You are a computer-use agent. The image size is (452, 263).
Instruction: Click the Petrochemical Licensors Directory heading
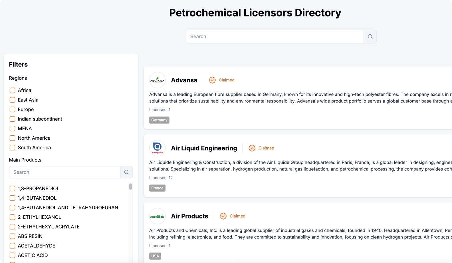tap(255, 13)
